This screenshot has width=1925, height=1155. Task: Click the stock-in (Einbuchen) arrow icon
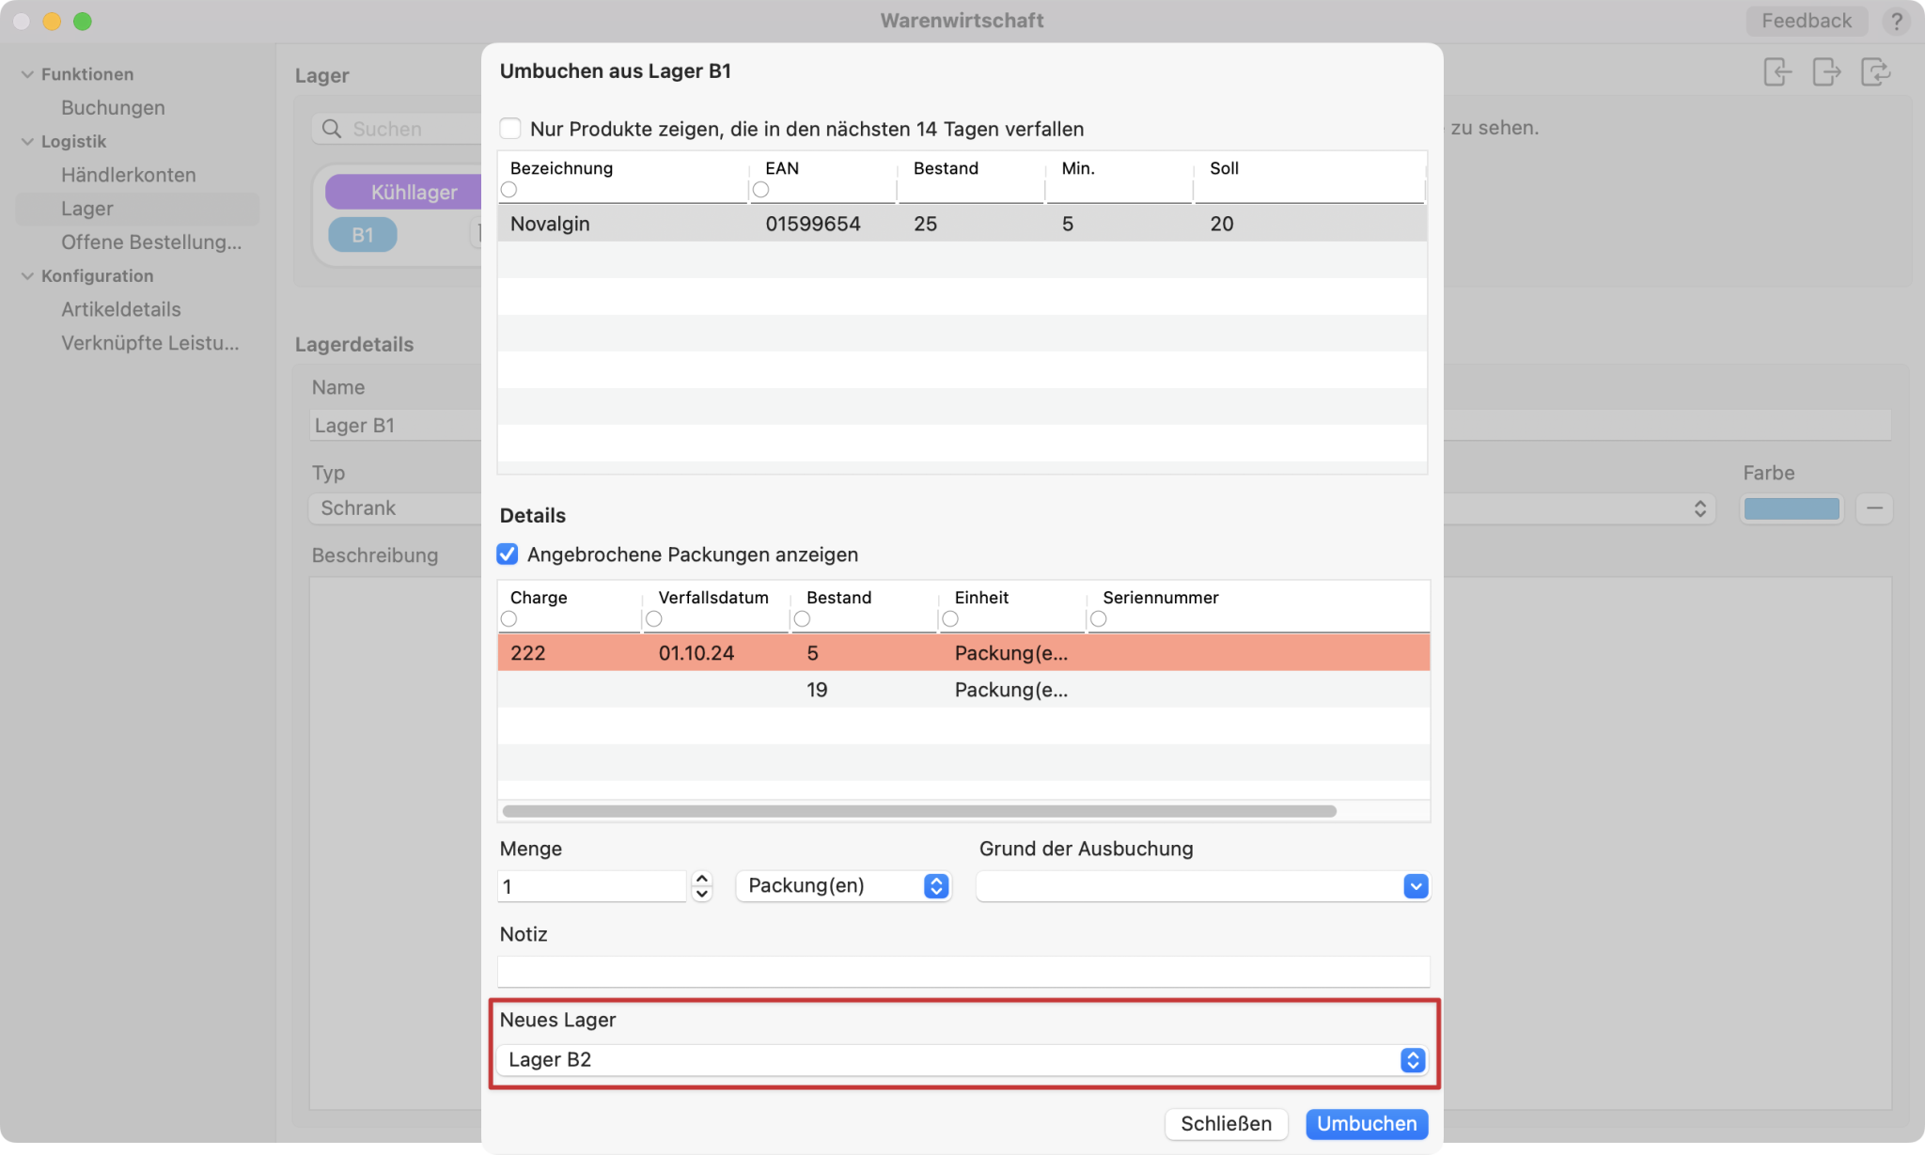point(1776,72)
